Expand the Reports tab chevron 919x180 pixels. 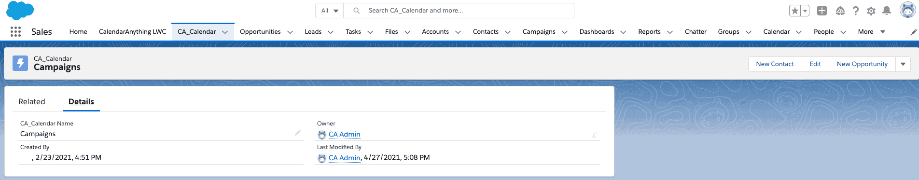click(x=670, y=32)
